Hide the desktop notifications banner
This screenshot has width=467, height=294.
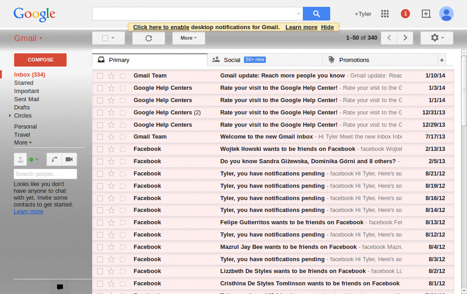[x=327, y=27]
